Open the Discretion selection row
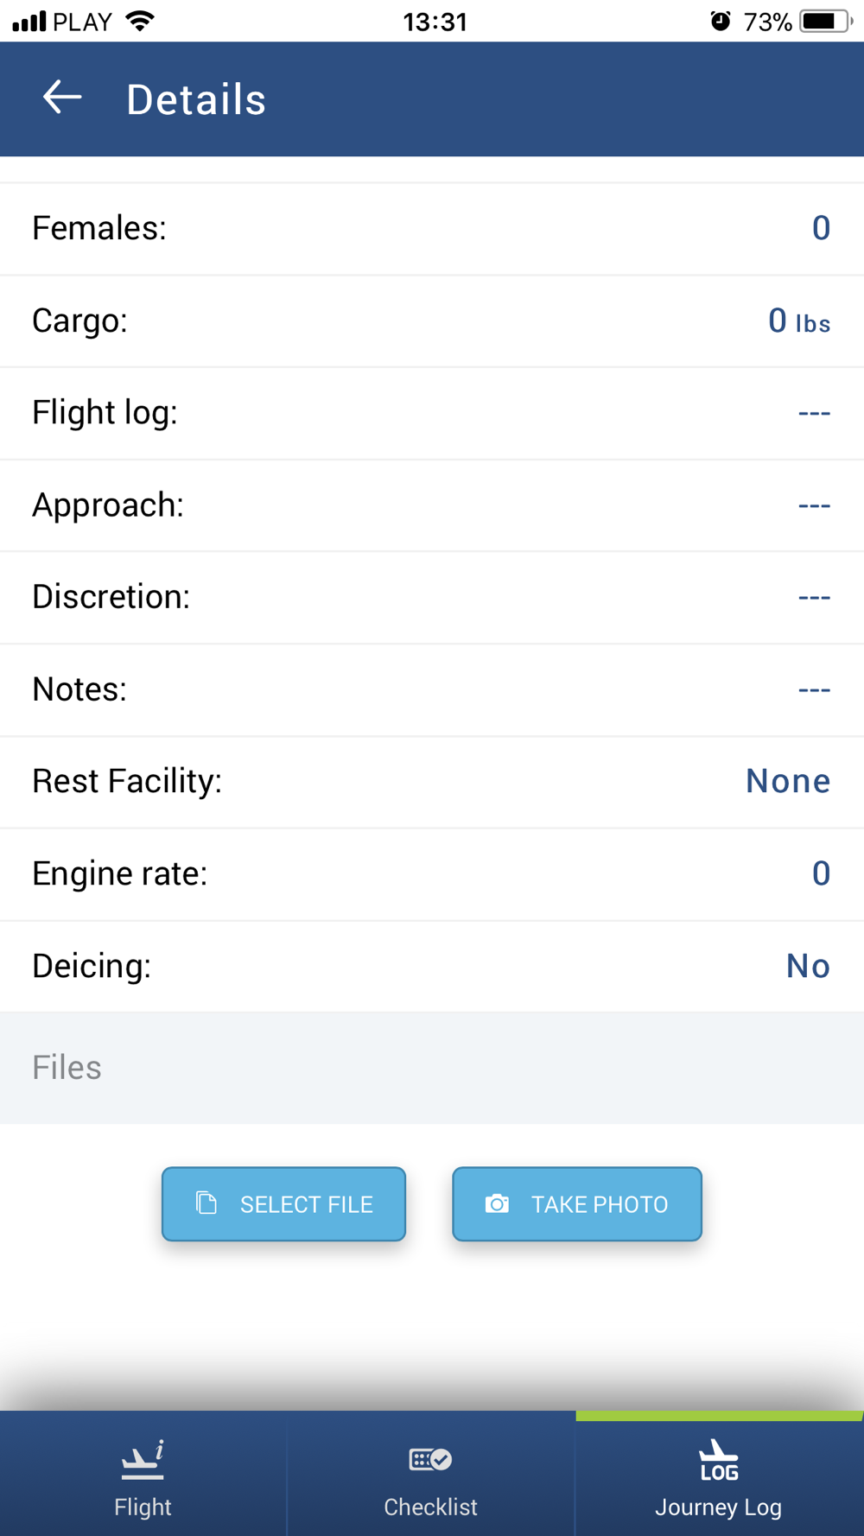 432,598
